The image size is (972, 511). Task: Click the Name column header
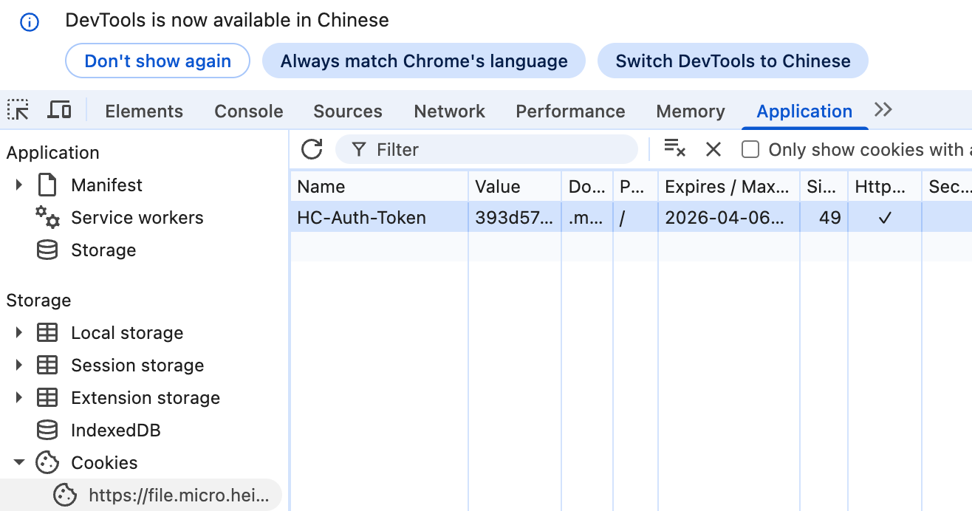coord(379,187)
